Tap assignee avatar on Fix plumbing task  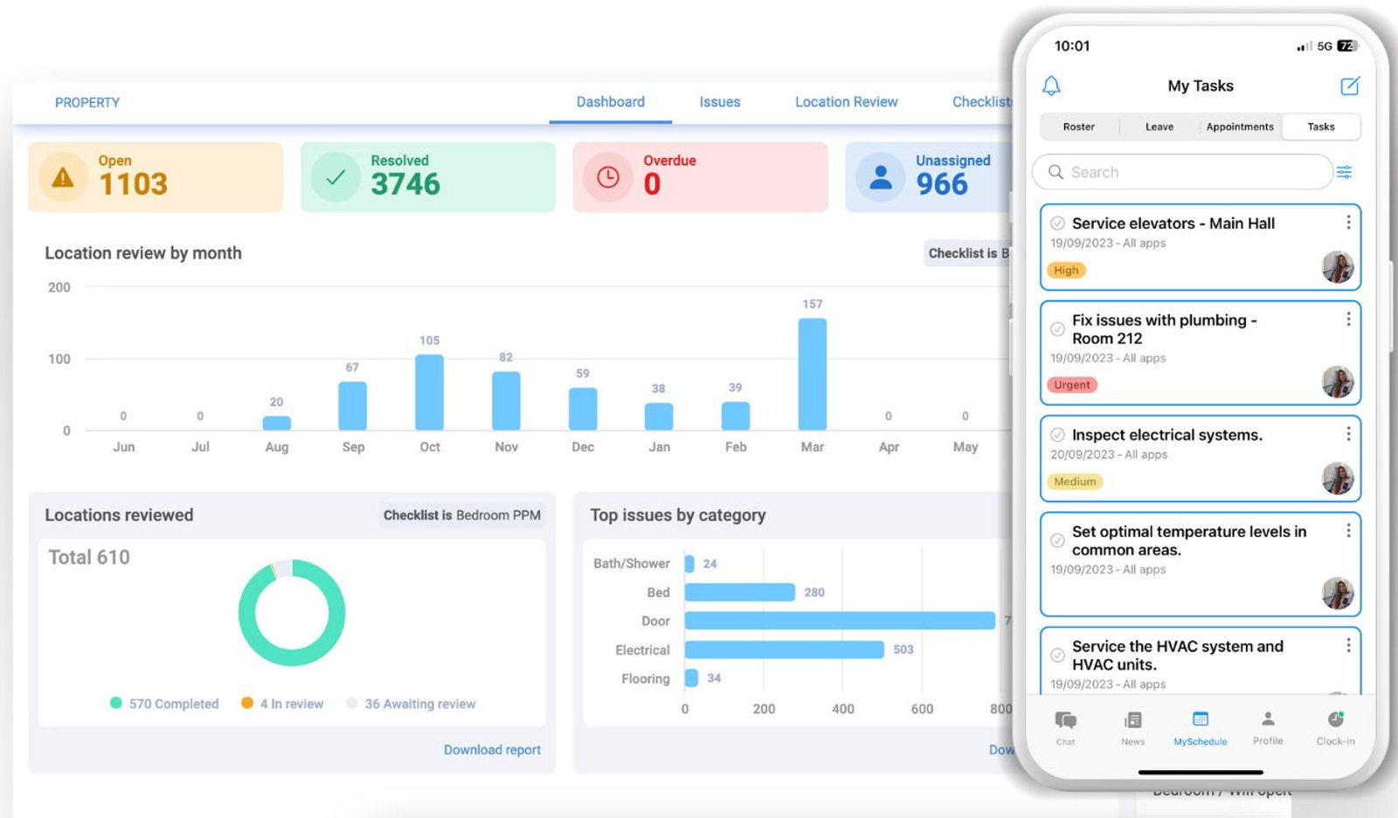click(x=1338, y=382)
